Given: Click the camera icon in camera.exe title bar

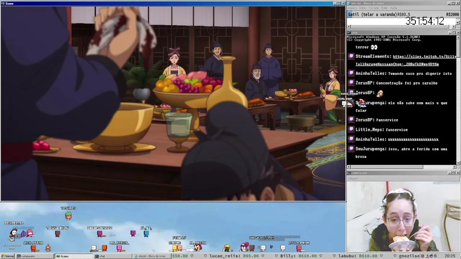Looking at the screenshot, I should pyautogui.click(x=349, y=173).
